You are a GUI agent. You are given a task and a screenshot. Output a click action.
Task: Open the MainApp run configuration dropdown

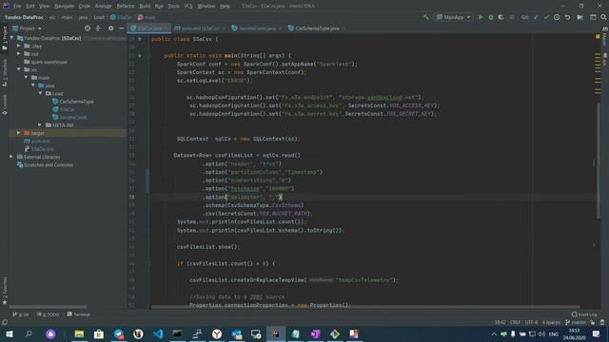453,17
